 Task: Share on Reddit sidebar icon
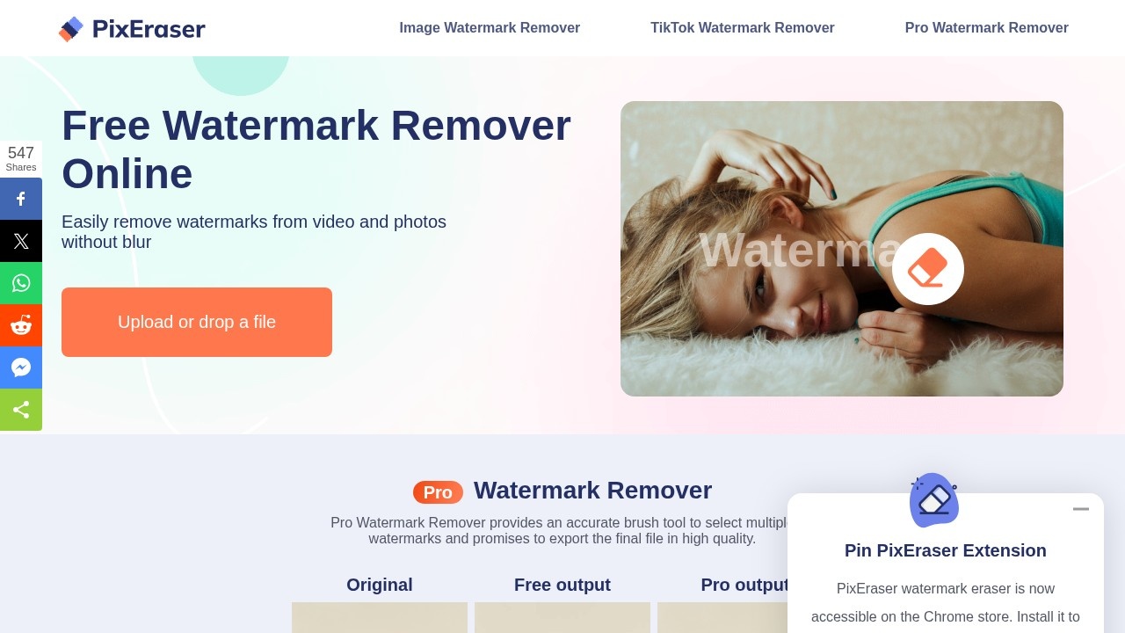[21, 325]
